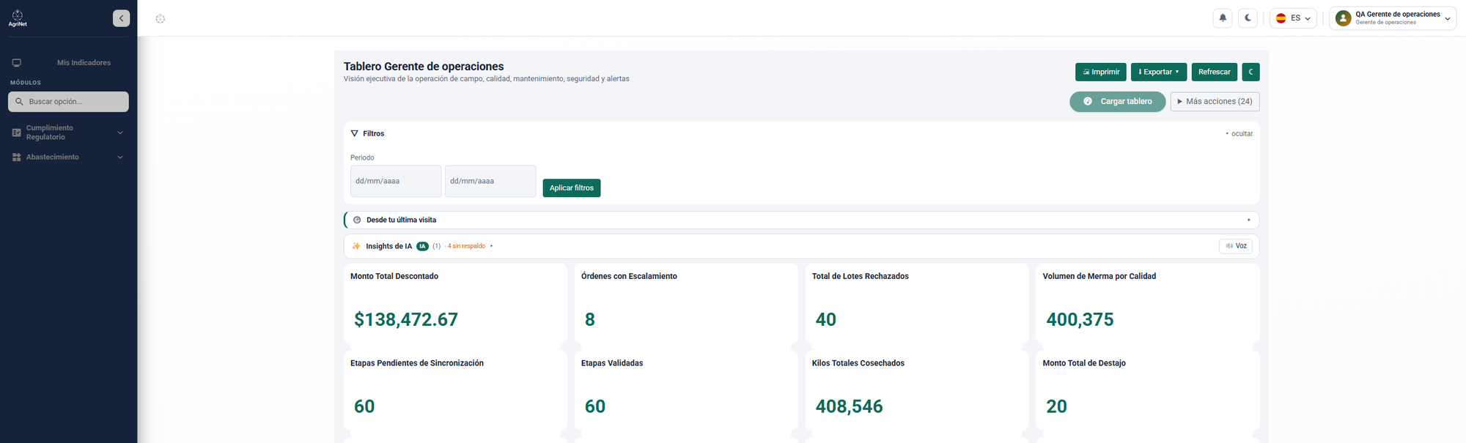The image size is (1466, 443).
Task: Click the Abastecimiento module icon
Action: tap(17, 157)
